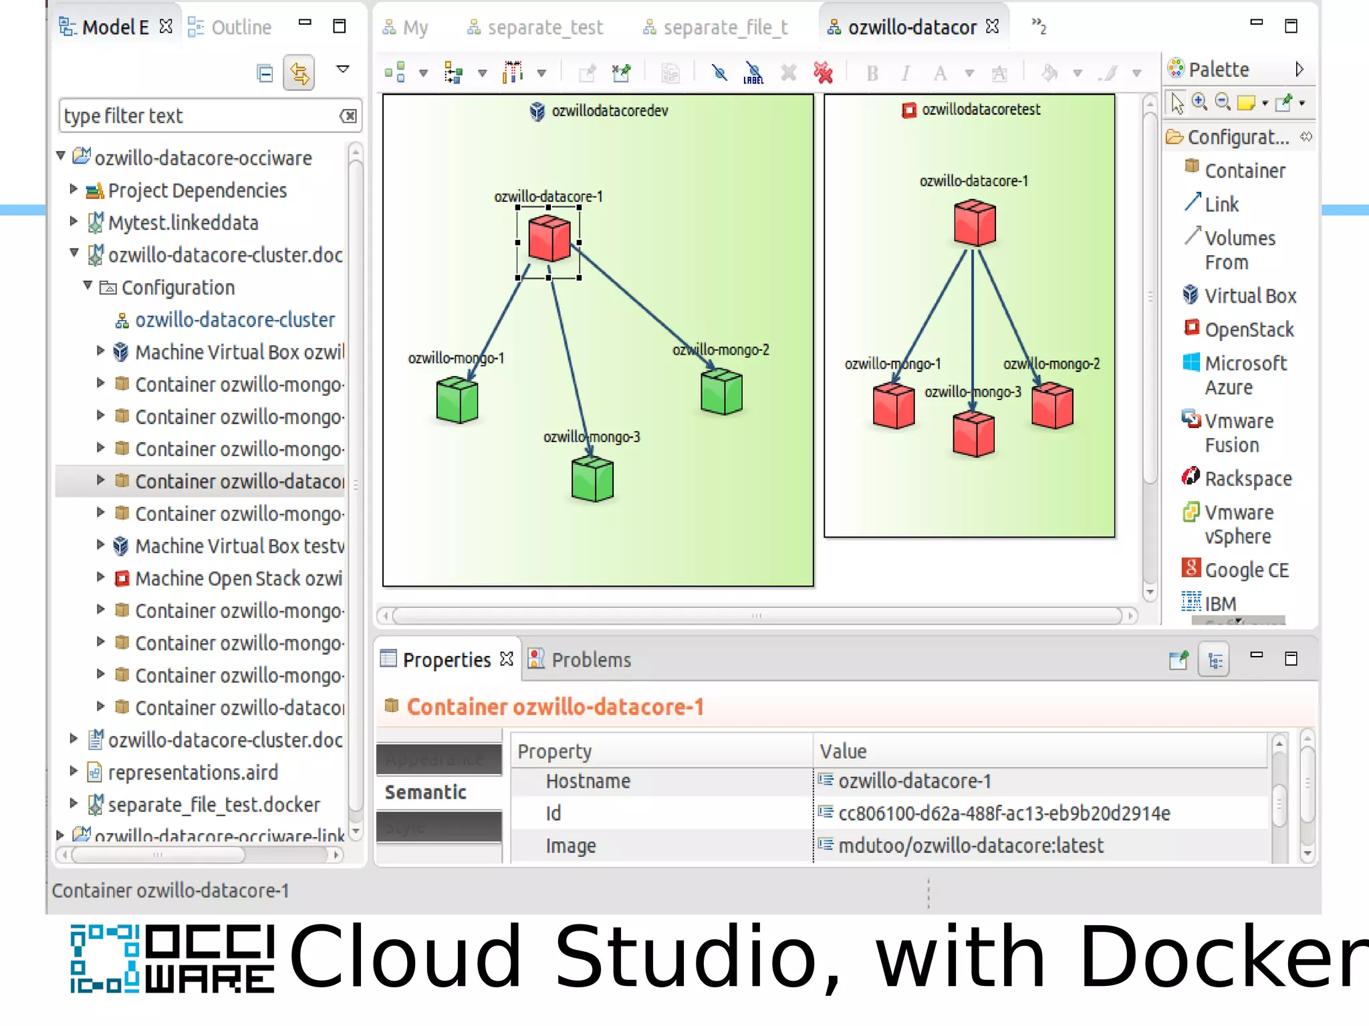The width and height of the screenshot is (1369, 1026).
Task: Choose the palette selection arrow tool
Action: [1177, 103]
